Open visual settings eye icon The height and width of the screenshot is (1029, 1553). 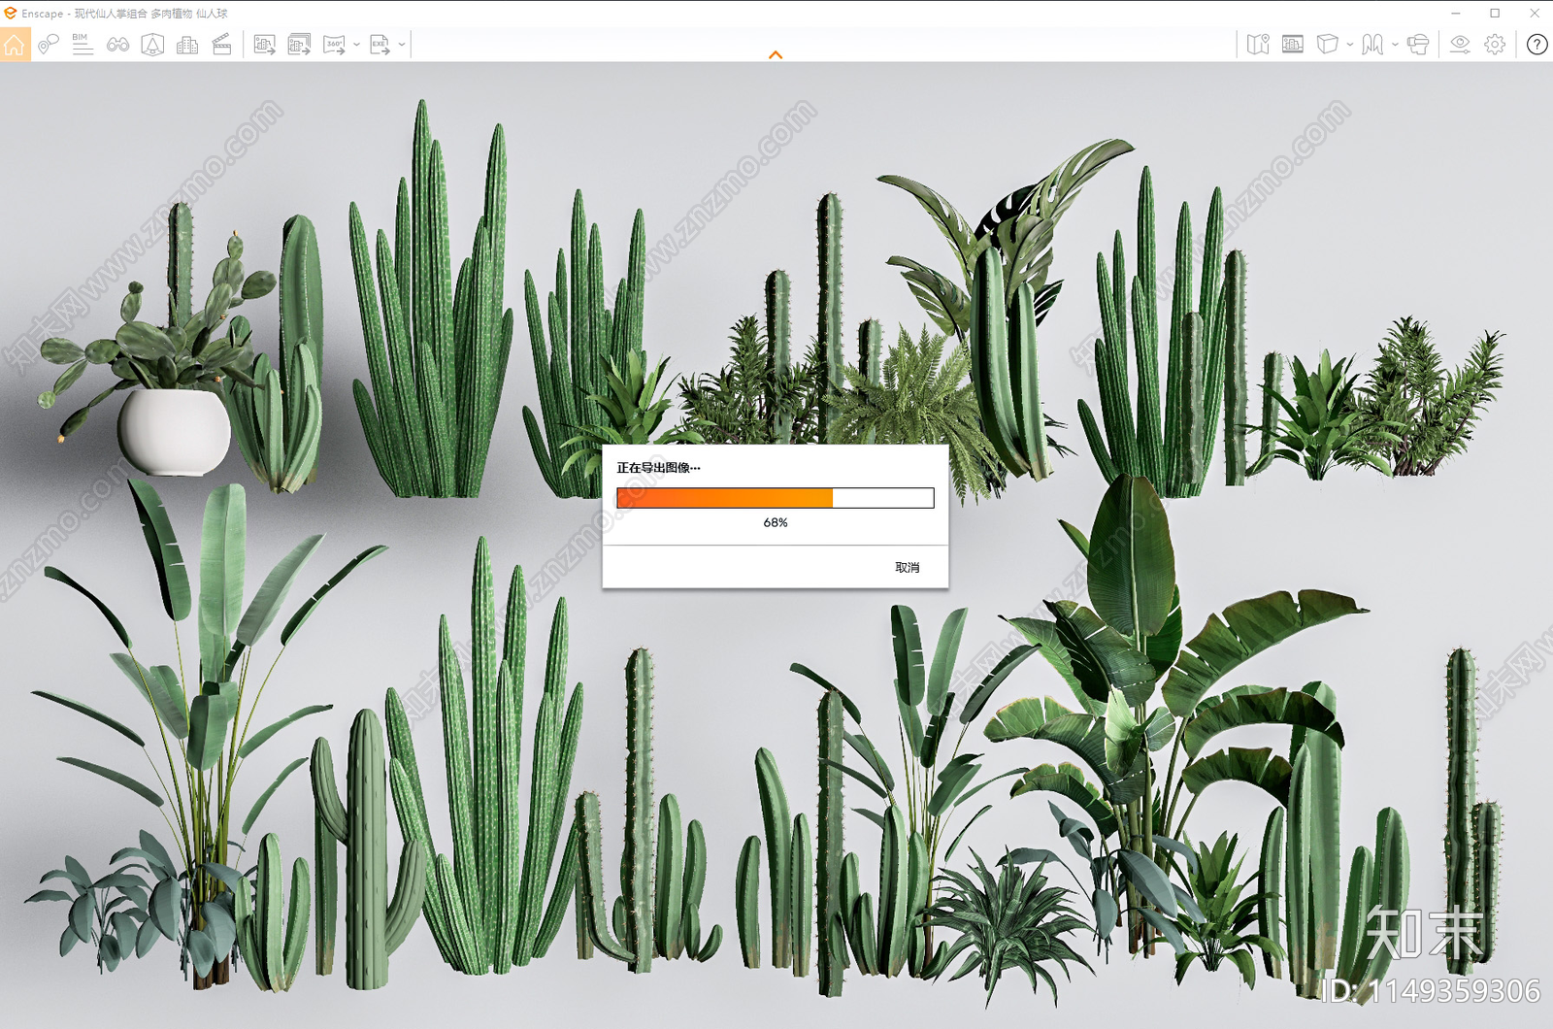pos(1460,45)
